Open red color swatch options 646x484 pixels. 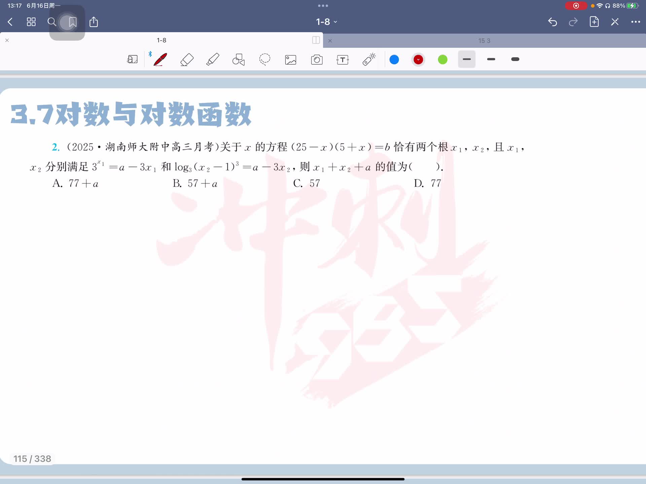[418, 59]
